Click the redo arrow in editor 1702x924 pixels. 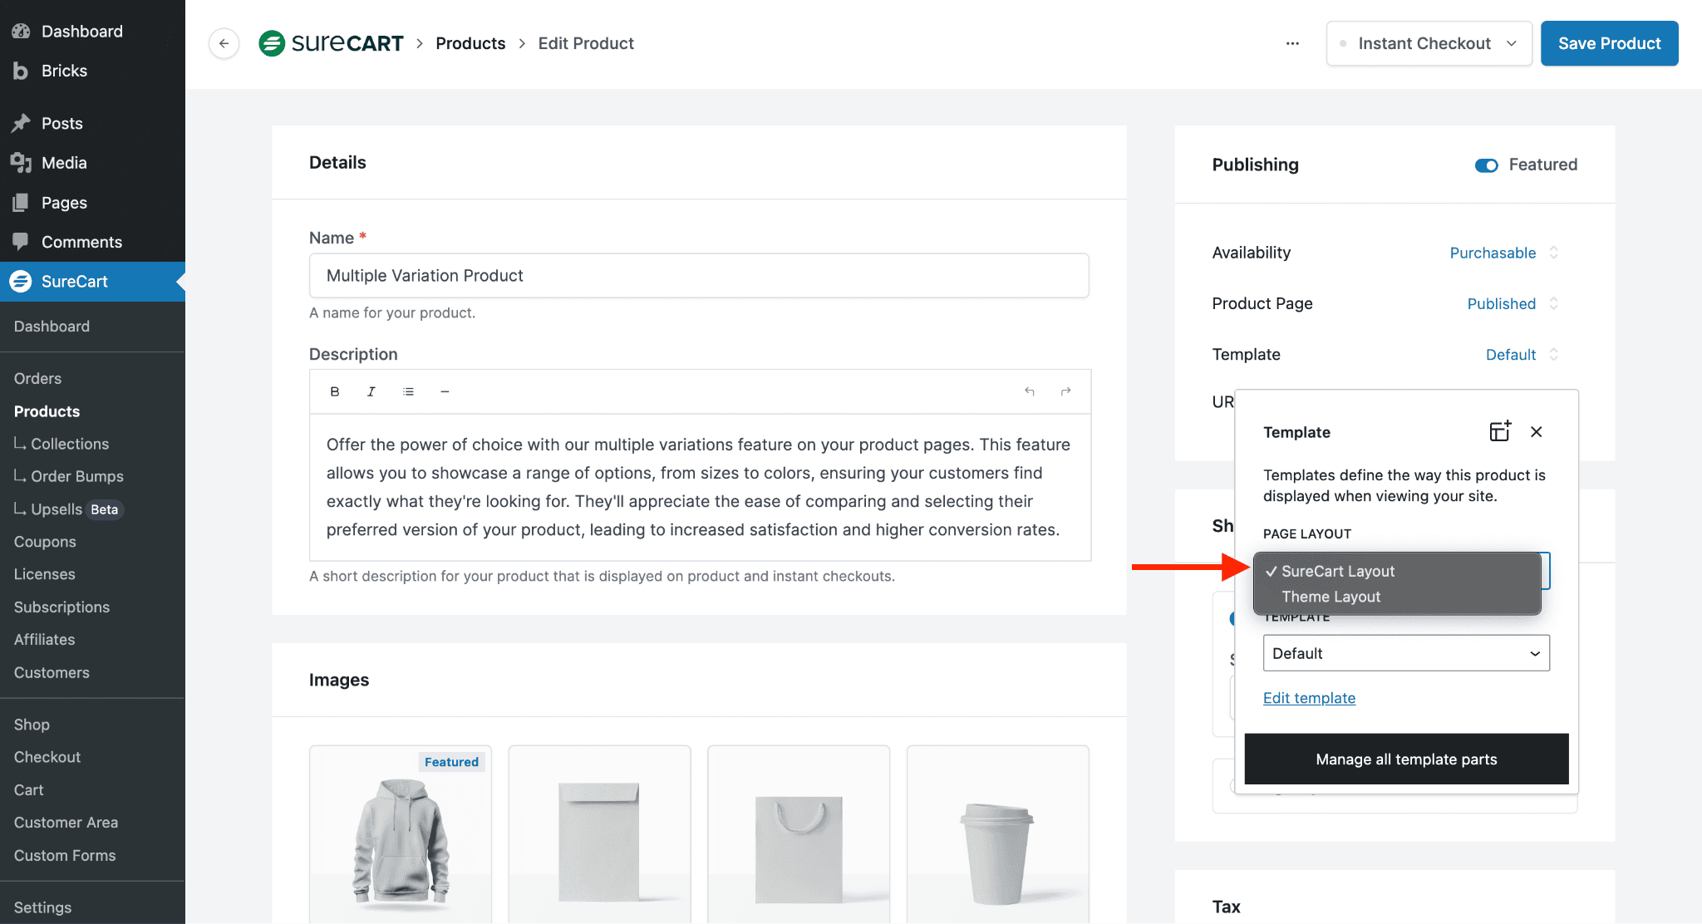[x=1065, y=391]
